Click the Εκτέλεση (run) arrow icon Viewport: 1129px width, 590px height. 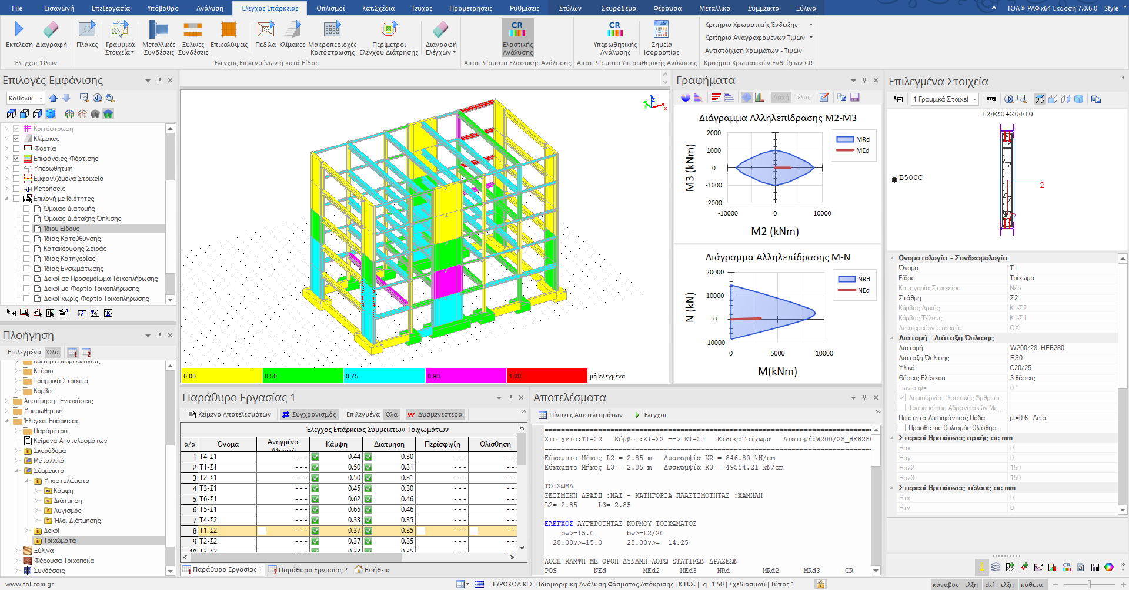pos(19,29)
